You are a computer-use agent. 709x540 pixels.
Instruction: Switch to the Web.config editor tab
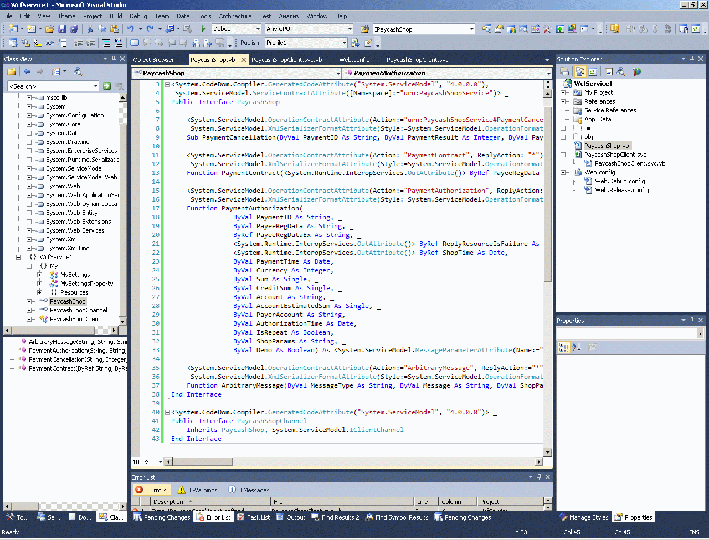(x=354, y=60)
